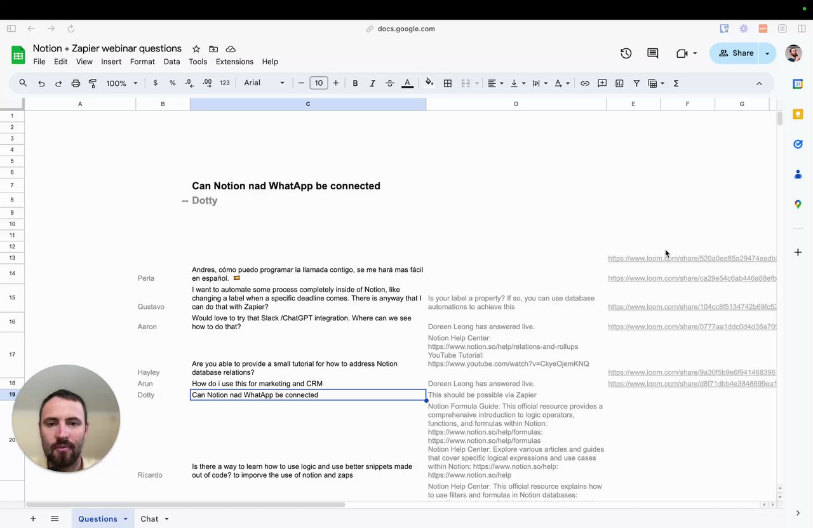Open the Google Keep side panel icon
The width and height of the screenshot is (813, 528).
(x=798, y=114)
